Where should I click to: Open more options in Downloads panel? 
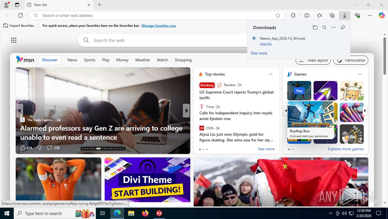tap(334, 27)
